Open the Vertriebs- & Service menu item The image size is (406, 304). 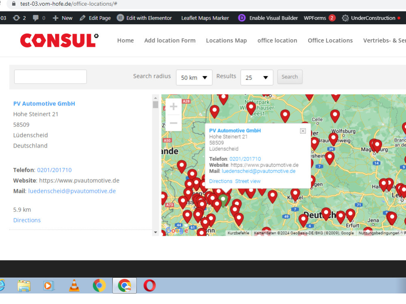[x=384, y=40]
